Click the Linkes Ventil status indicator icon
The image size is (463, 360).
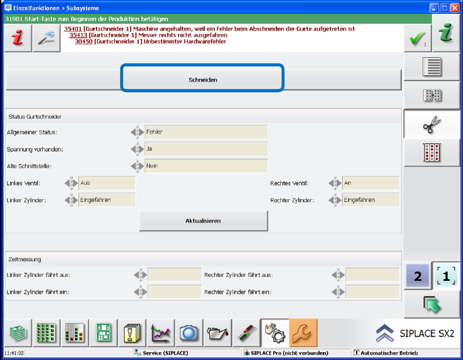(71, 183)
